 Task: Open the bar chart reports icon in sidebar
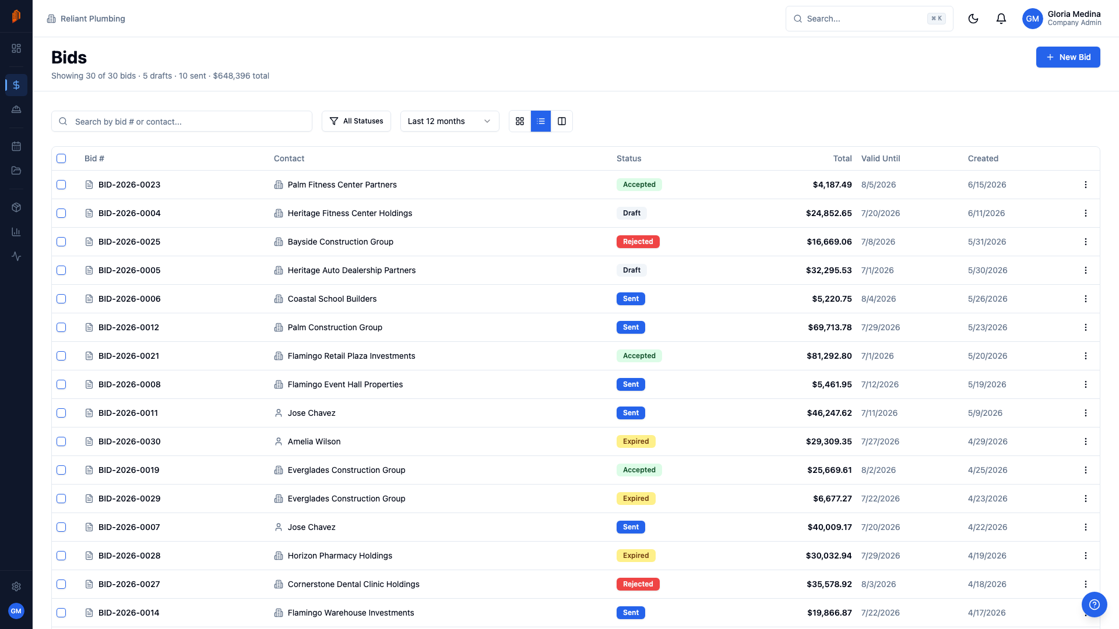pos(16,232)
